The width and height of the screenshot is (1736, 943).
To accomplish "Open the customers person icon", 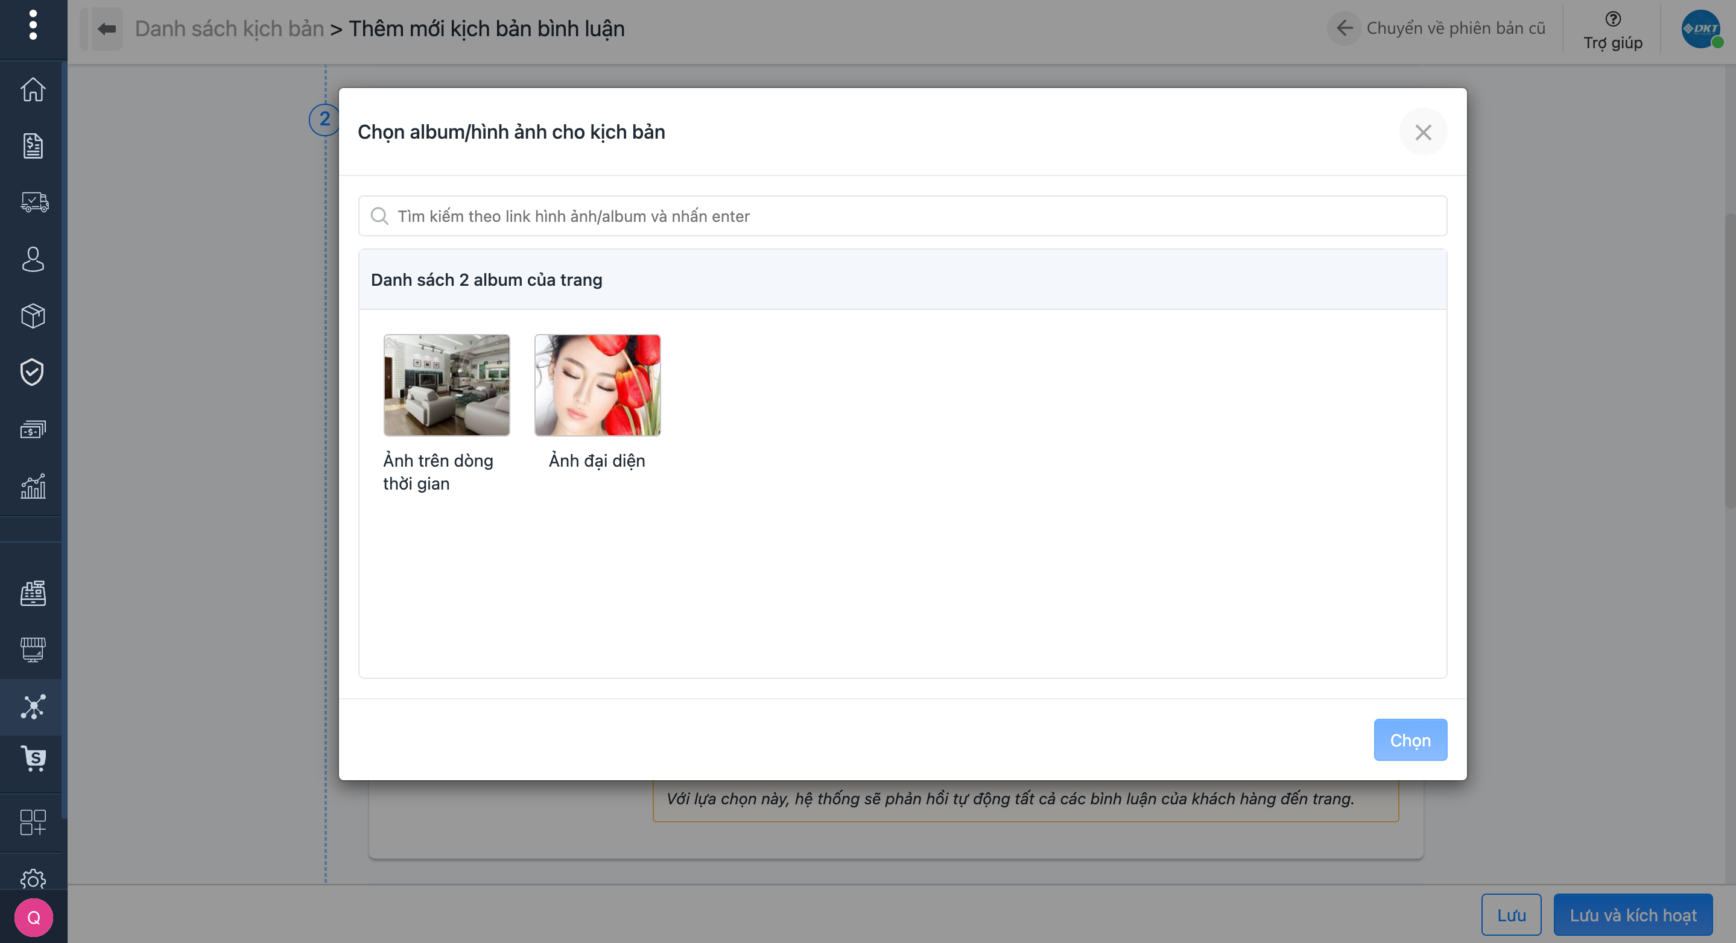I will [x=33, y=259].
